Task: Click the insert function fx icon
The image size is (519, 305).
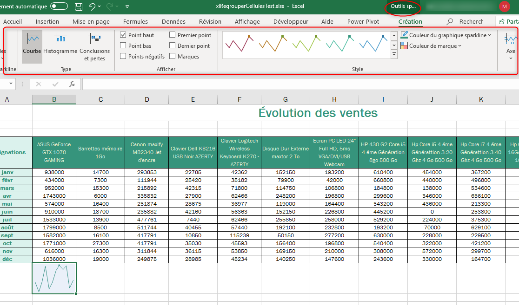Action: click(72, 84)
